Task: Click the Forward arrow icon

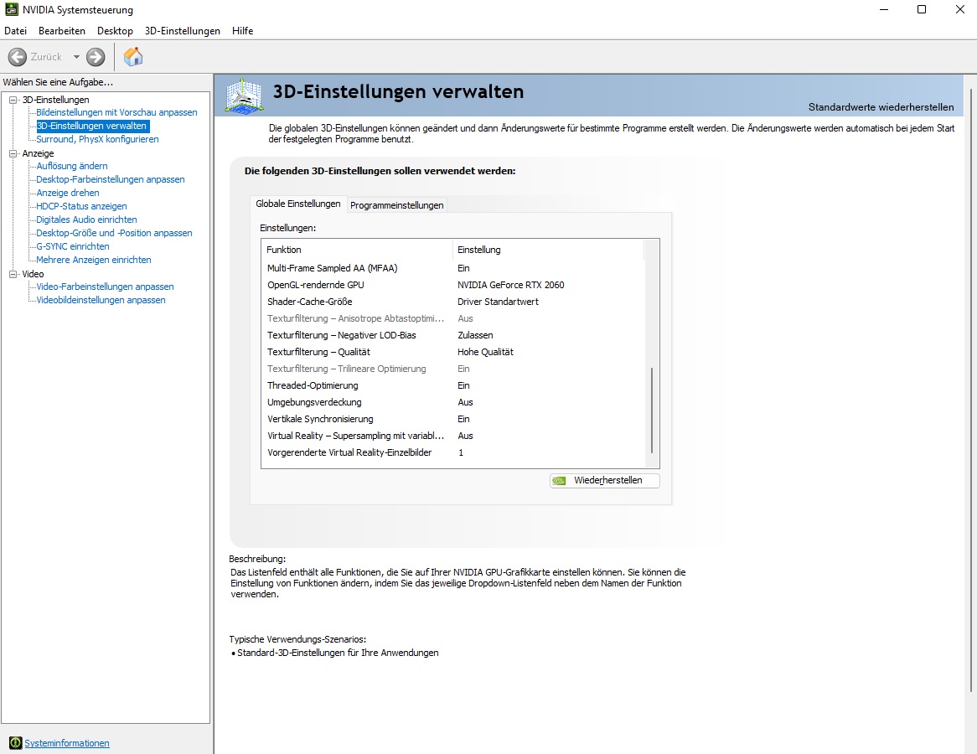Action: [x=96, y=57]
